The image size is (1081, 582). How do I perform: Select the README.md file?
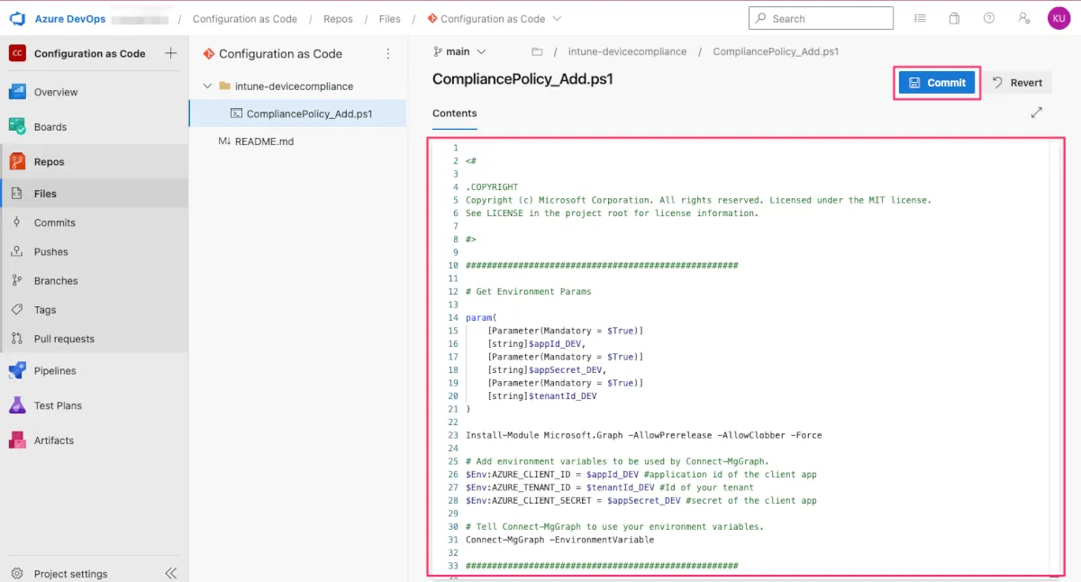click(x=264, y=141)
